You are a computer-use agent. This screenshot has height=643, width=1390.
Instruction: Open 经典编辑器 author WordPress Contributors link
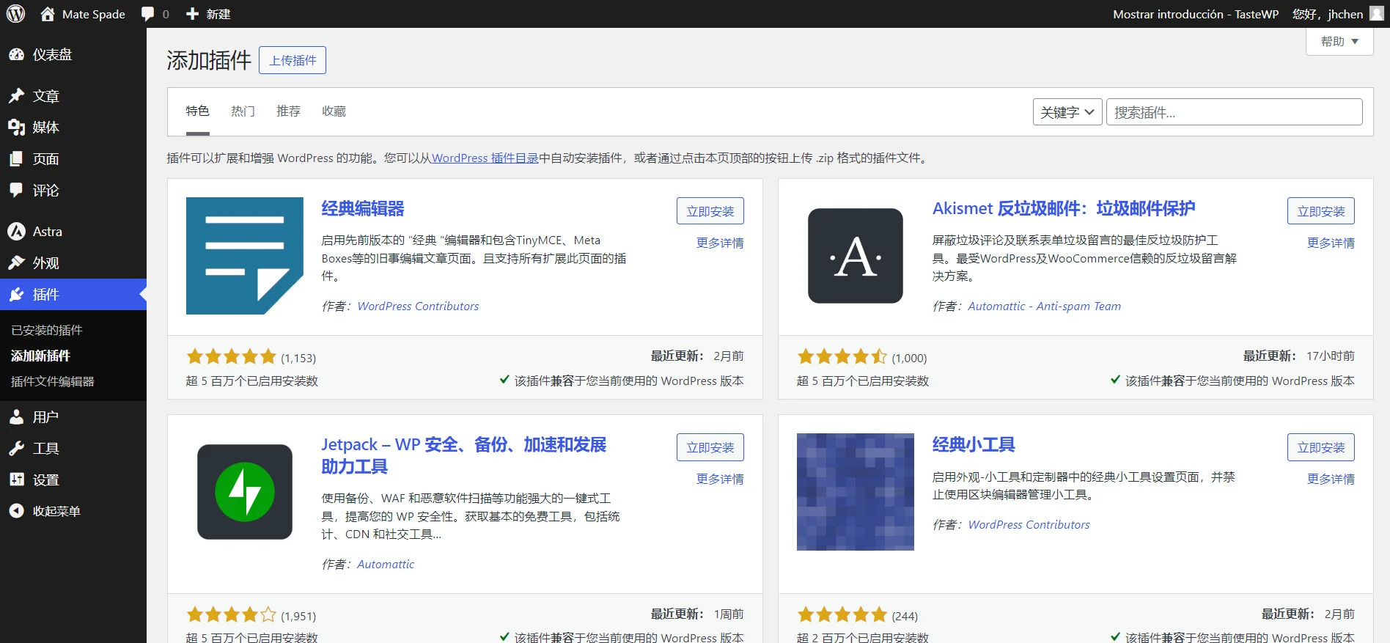[418, 306]
